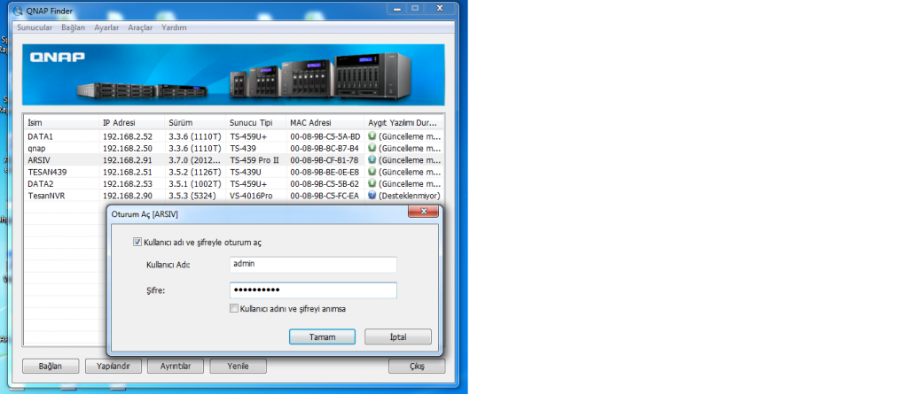The image size is (908, 394).
Task: Click IP address 192.168.2.91
Action: point(128,159)
